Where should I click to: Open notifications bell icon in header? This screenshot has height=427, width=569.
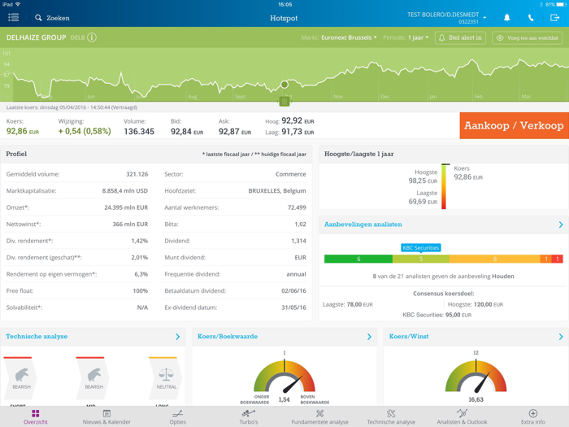click(x=507, y=17)
